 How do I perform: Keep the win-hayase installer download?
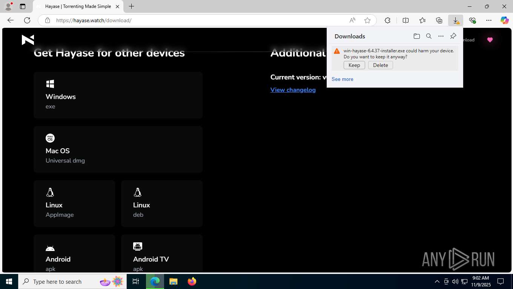coord(354,65)
